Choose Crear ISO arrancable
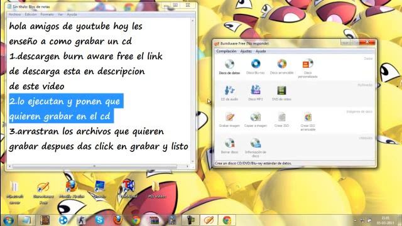 (x=308, y=121)
